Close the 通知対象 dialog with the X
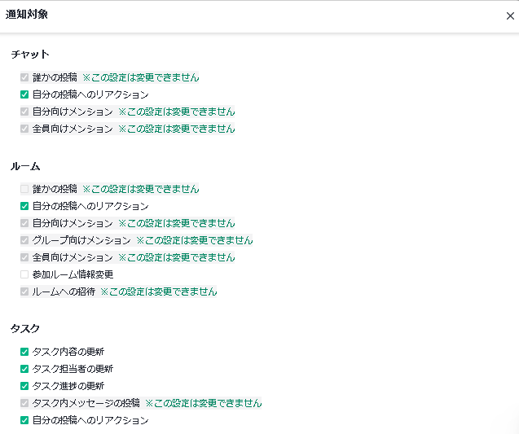This screenshot has height=434, width=519. click(510, 16)
